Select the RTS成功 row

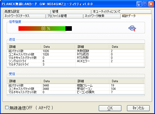click(x=83, y=54)
